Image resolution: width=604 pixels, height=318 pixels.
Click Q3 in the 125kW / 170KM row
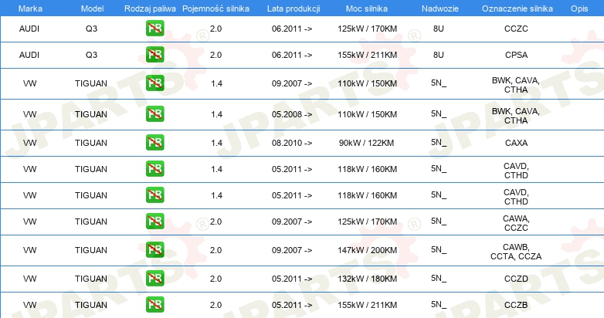pyautogui.click(x=91, y=29)
